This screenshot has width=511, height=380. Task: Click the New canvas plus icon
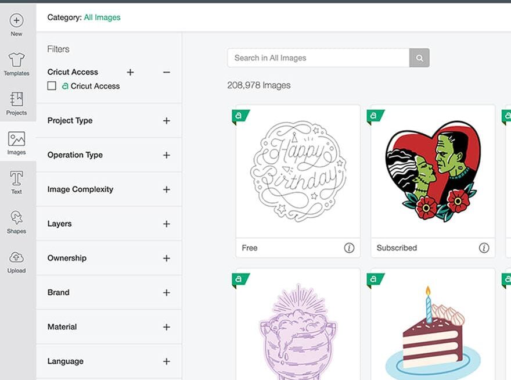tap(16, 21)
